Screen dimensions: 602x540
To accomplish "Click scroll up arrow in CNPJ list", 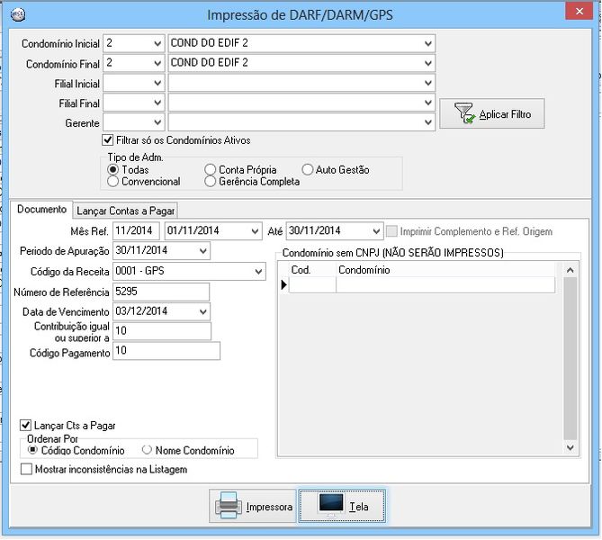I will coord(571,270).
